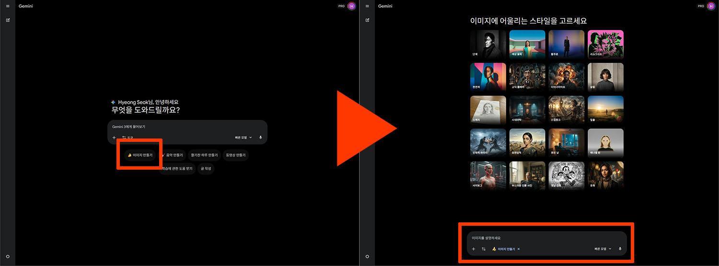The image size is (719, 266).
Task: Click the plus icon in the right prompt box
Action: pos(473,249)
